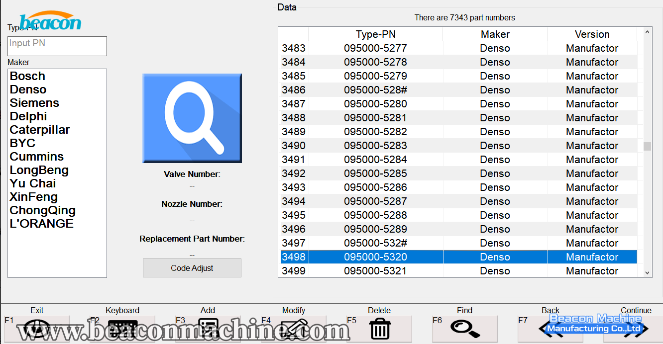
Task: Click the Type-PN column header
Action: 375,34
